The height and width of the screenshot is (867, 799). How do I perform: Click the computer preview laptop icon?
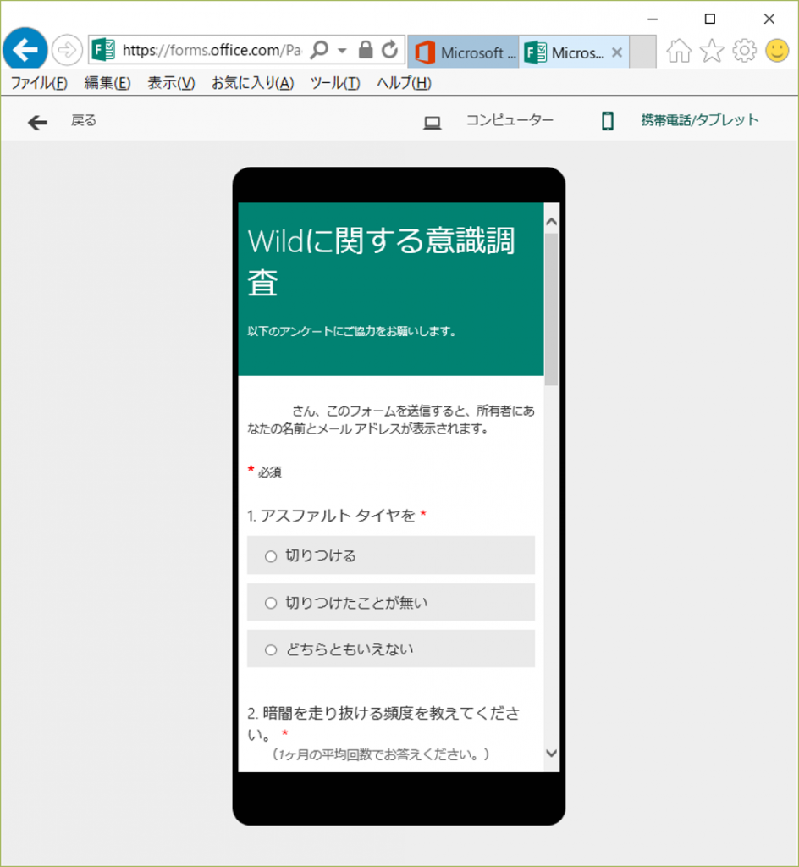coord(433,122)
